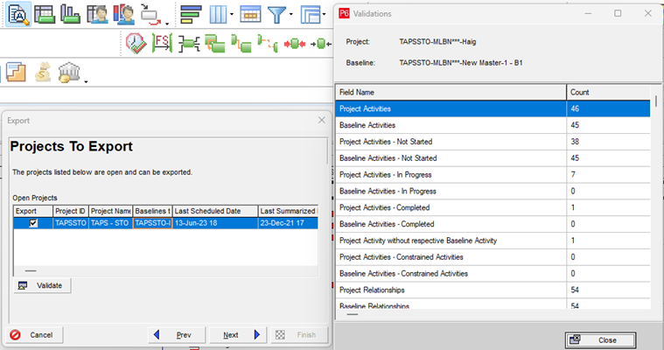Cancel the Export dialog
The image size is (664, 350).
34,334
